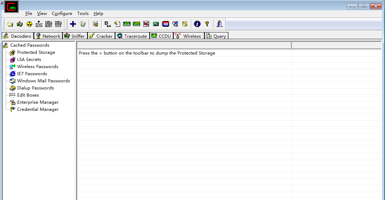Open the Configure menu
Screen dimensions: 385x200
[62, 14]
